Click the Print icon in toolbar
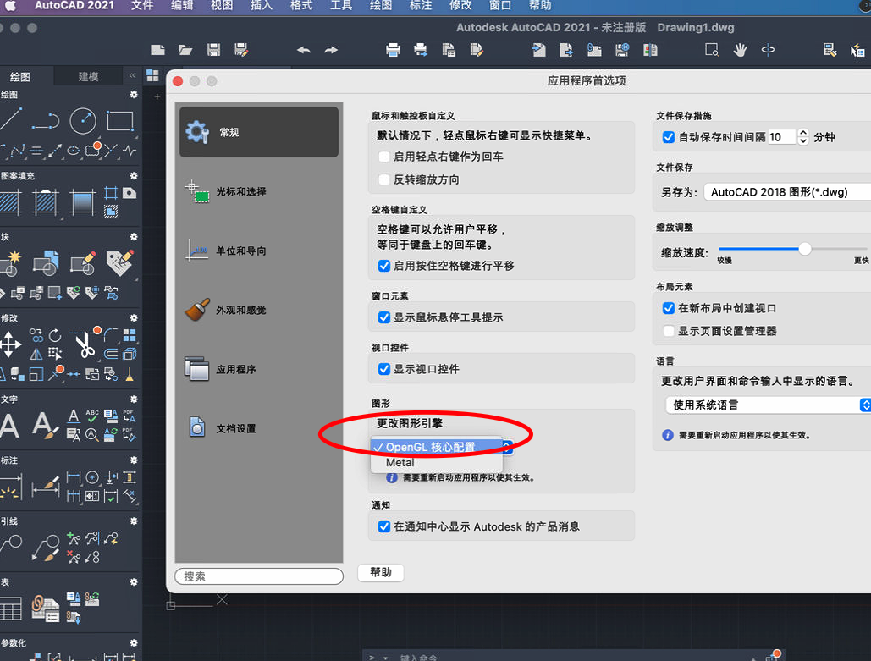The width and height of the screenshot is (871, 661). pyautogui.click(x=393, y=50)
